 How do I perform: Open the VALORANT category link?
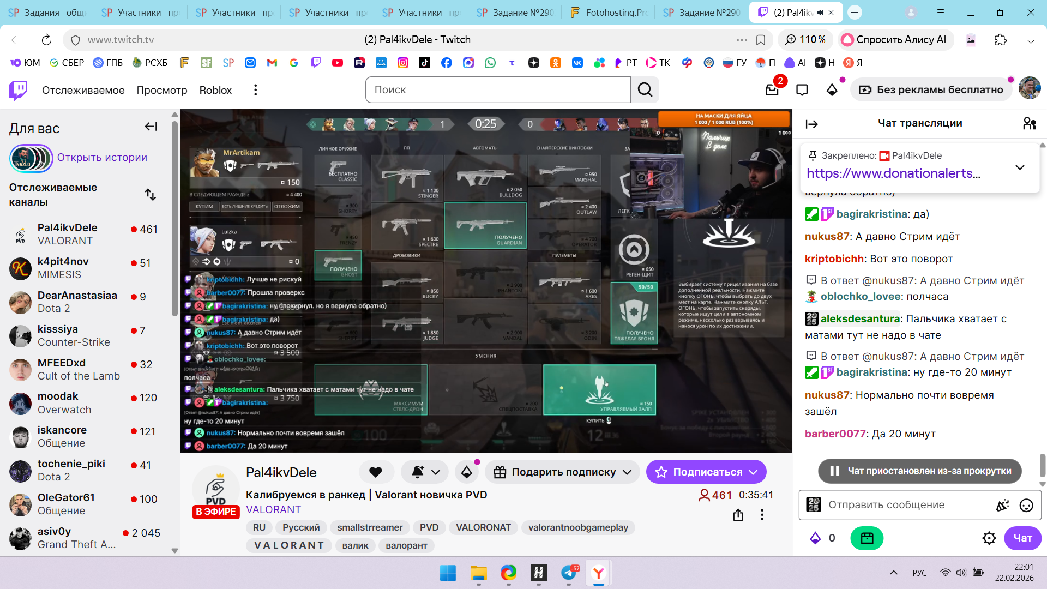click(273, 509)
